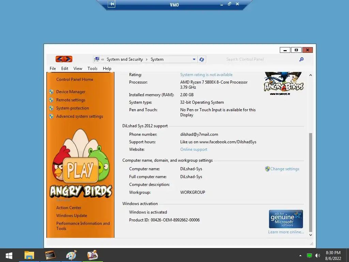Open the fourth taskbar app icon
This screenshot has height=262, width=349.
(93, 255)
